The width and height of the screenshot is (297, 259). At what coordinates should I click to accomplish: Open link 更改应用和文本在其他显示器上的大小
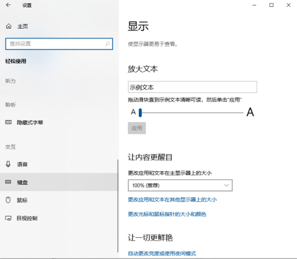coord(172,200)
